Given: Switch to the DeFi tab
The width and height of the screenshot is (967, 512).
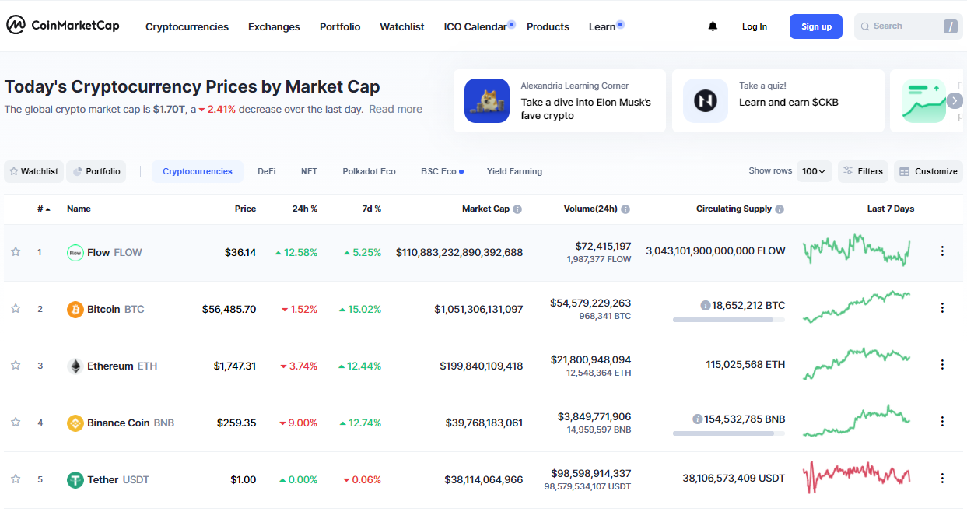Looking at the screenshot, I should (x=267, y=171).
